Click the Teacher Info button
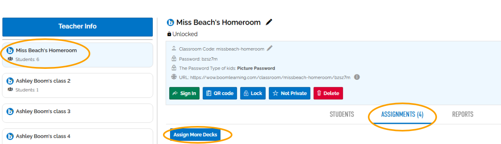This screenshot has height=144, width=501. 77,27
